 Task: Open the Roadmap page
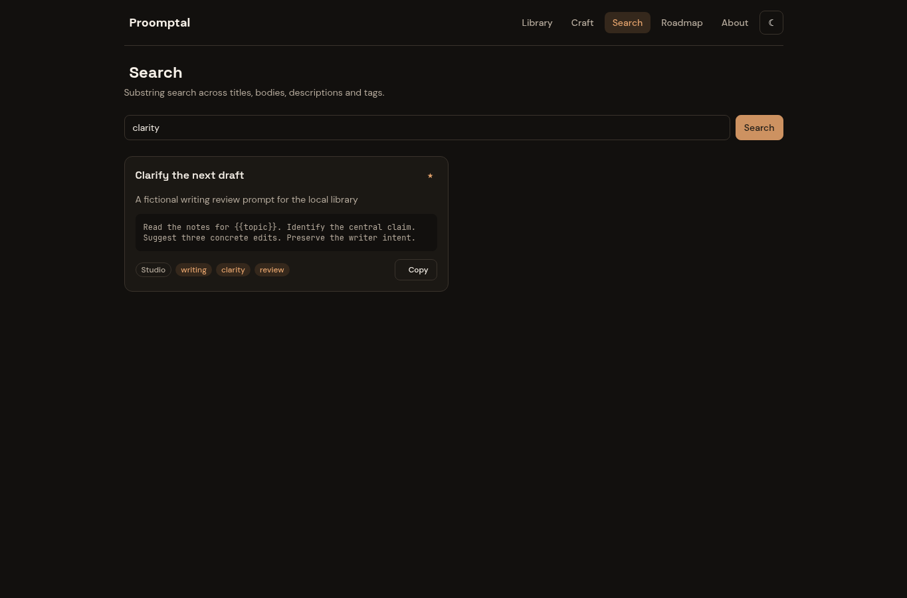[x=682, y=23]
